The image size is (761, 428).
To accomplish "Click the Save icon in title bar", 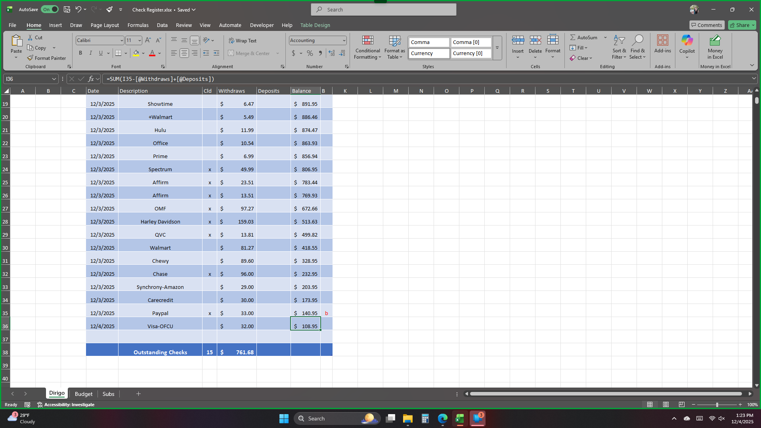I will 67,10.
